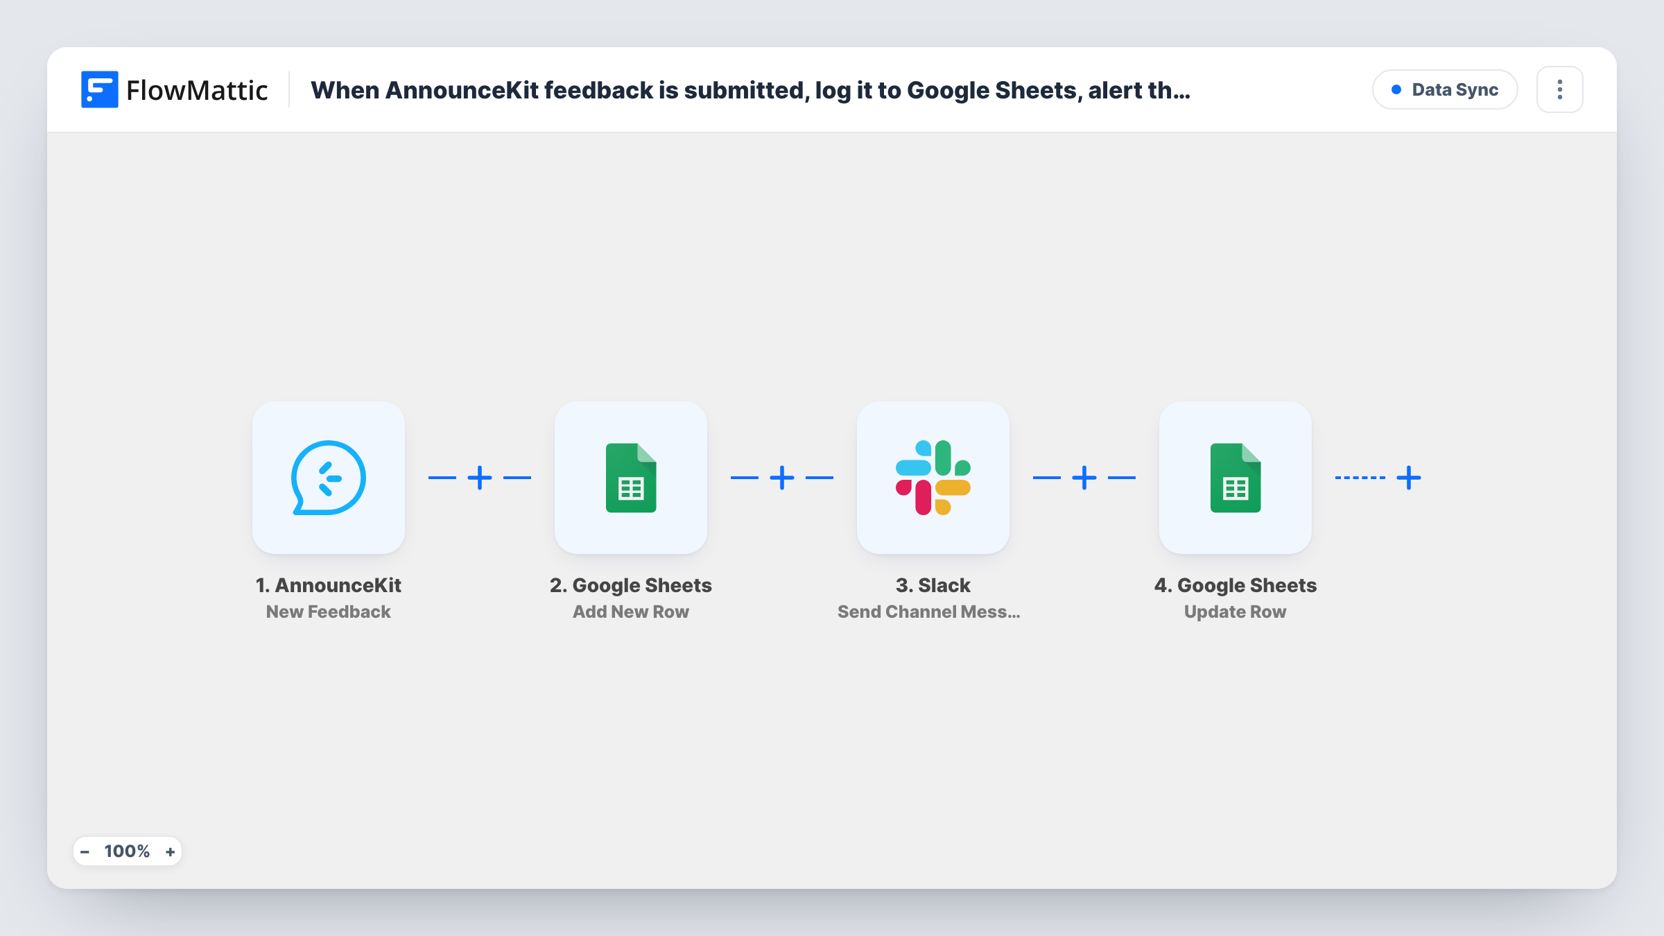Click the 'Update Row' label
The image size is (1664, 936).
(1236, 612)
